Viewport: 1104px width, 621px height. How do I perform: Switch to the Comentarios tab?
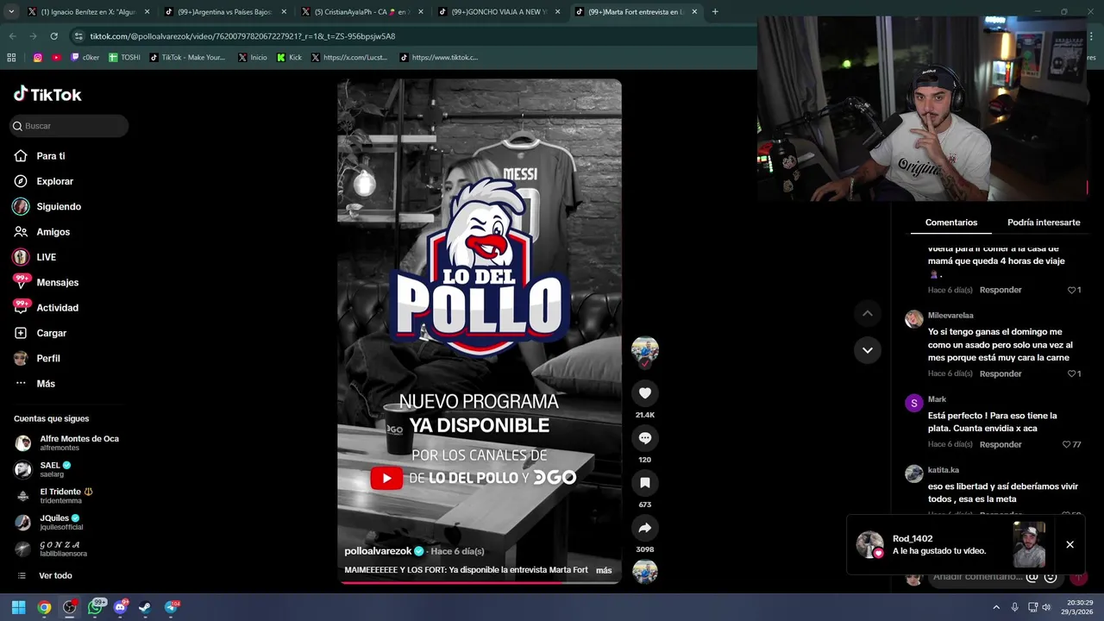951,223
